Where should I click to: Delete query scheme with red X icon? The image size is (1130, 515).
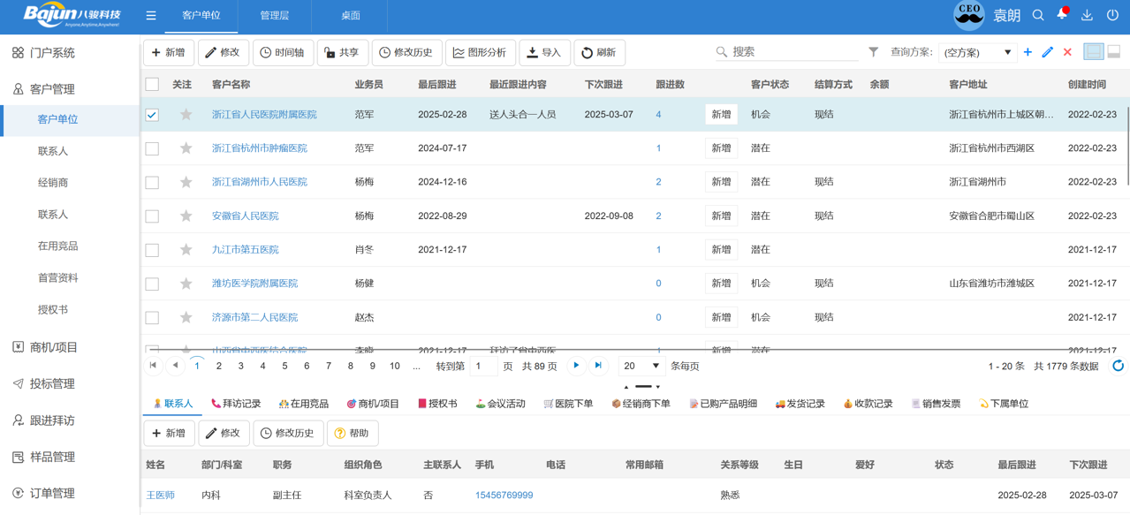[x=1067, y=52]
